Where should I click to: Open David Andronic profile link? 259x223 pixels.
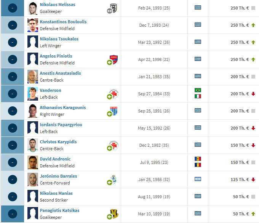(x=55, y=159)
